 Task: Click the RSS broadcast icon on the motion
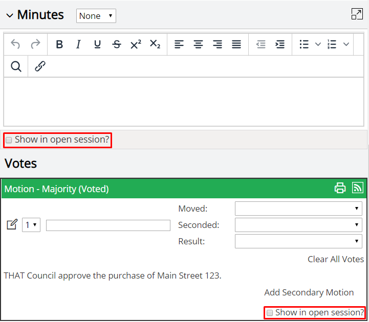click(358, 188)
